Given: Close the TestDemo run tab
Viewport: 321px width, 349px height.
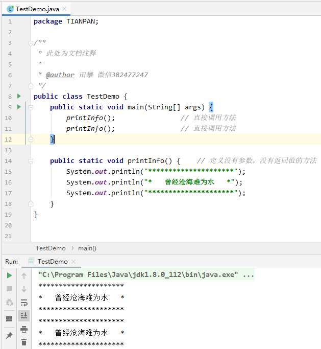Looking at the screenshot, I should pyautogui.click(x=73, y=262).
